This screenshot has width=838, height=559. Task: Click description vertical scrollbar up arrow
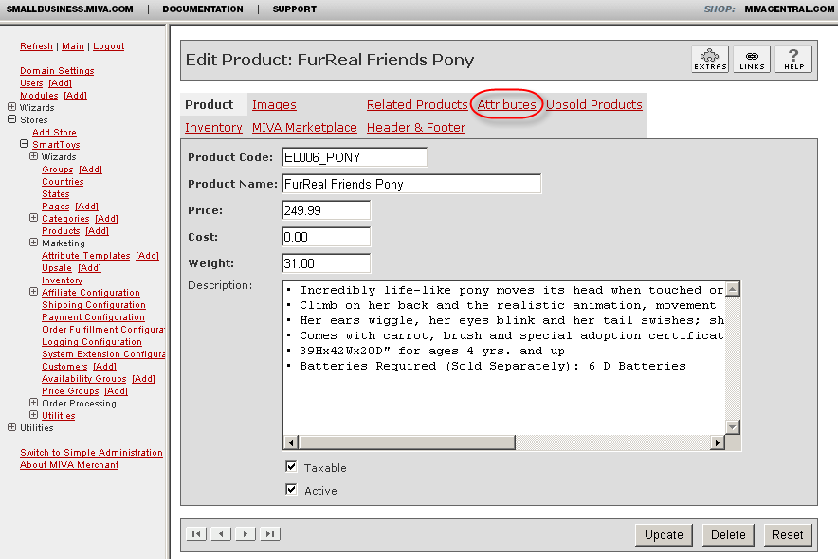point(733,289)
